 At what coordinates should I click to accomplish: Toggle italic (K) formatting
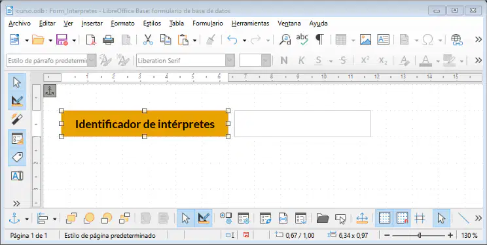pyautogui.click(x=301, y=61)
